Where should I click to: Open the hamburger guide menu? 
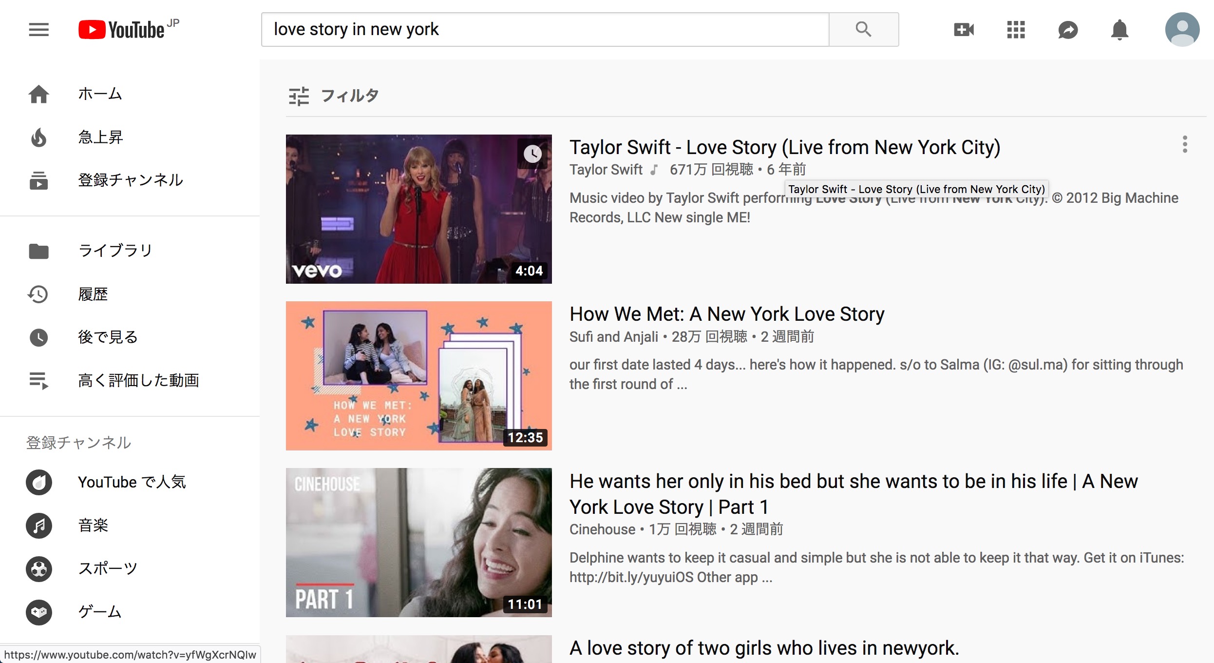(39, 30)
